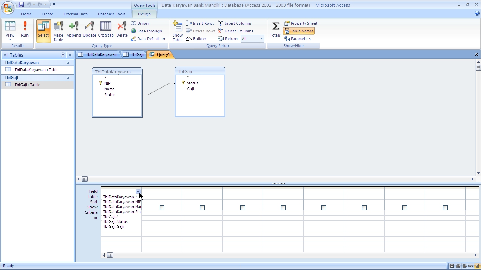The image size is (481, 270).
Task: Save using the Quick Access floppy icon
Action: 21,5
